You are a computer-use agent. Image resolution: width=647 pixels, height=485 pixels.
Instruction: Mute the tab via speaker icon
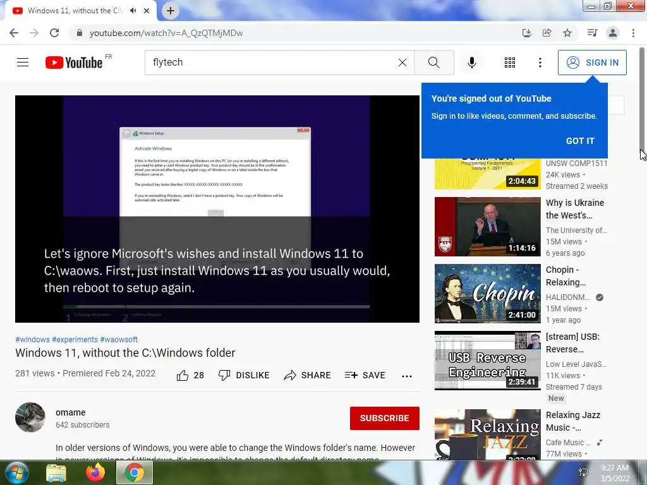[x=133, y=11]
